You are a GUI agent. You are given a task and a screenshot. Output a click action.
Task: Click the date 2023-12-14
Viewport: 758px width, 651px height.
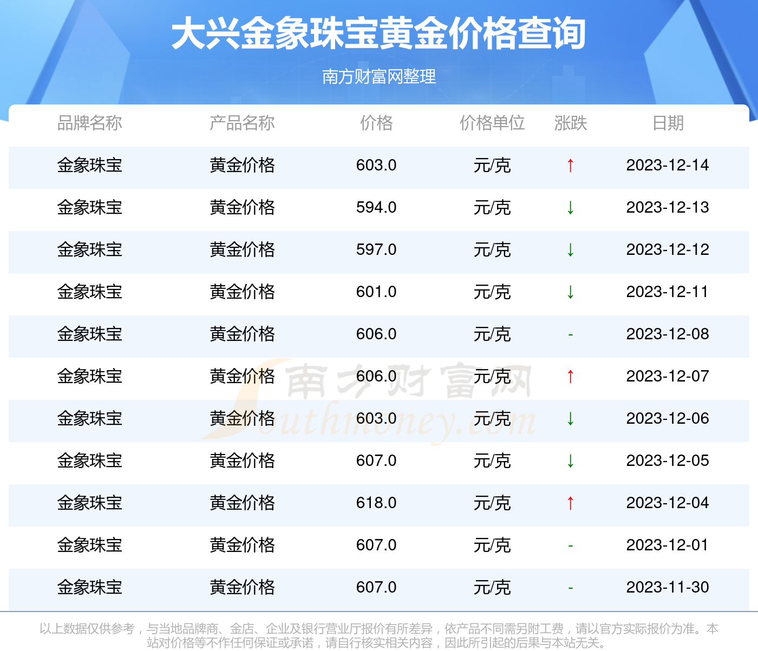point(668,165)
